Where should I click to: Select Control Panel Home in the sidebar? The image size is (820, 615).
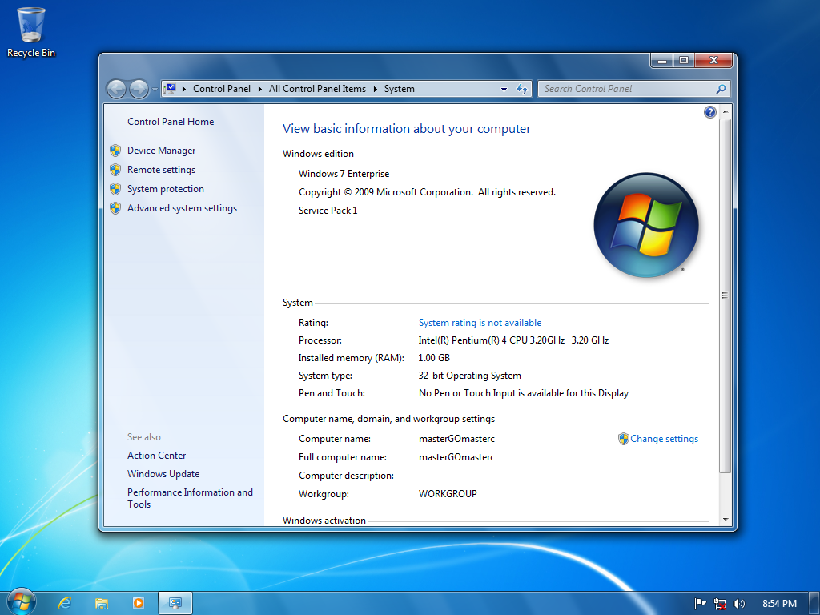click(171, 121)
